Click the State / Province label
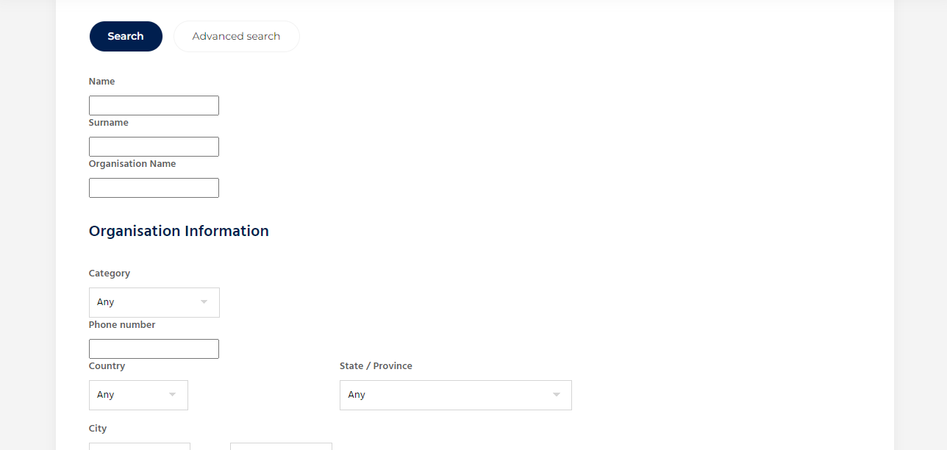The image size is (947, 450). tap(376, 366)
